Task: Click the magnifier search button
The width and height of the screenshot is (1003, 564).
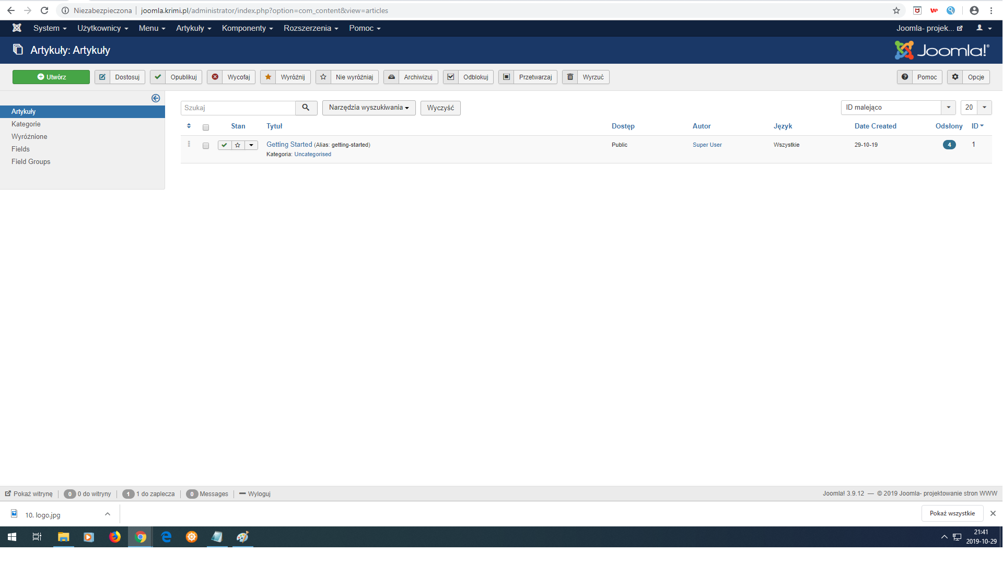Action: click(x=306, y=108)
